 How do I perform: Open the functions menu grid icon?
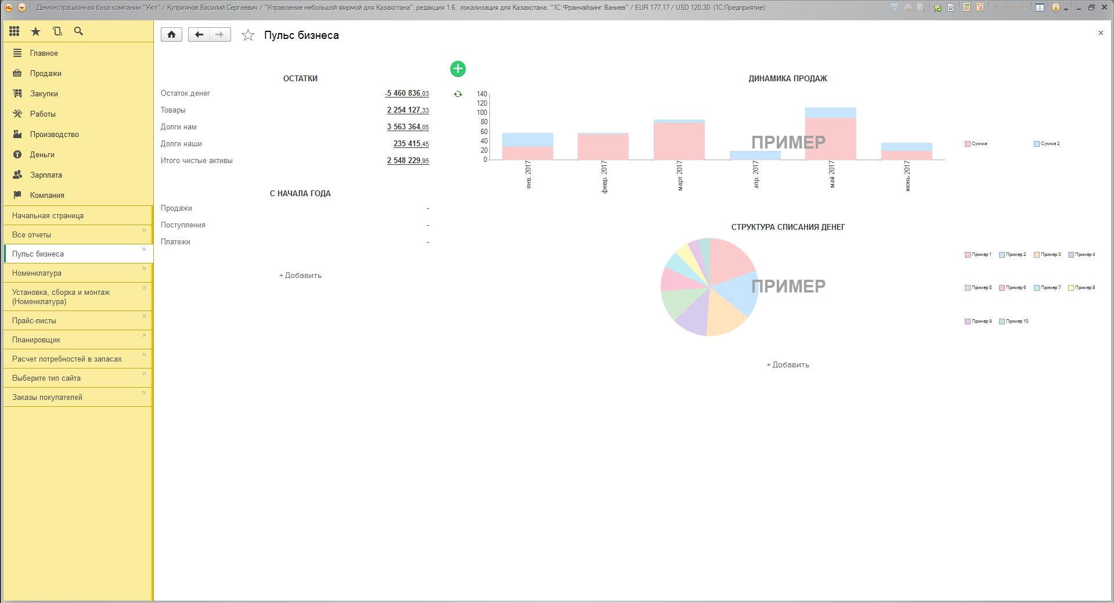[x=15, y=31]
